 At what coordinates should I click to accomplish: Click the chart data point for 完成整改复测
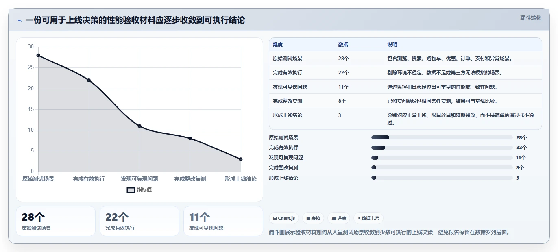tap(190, 138)
